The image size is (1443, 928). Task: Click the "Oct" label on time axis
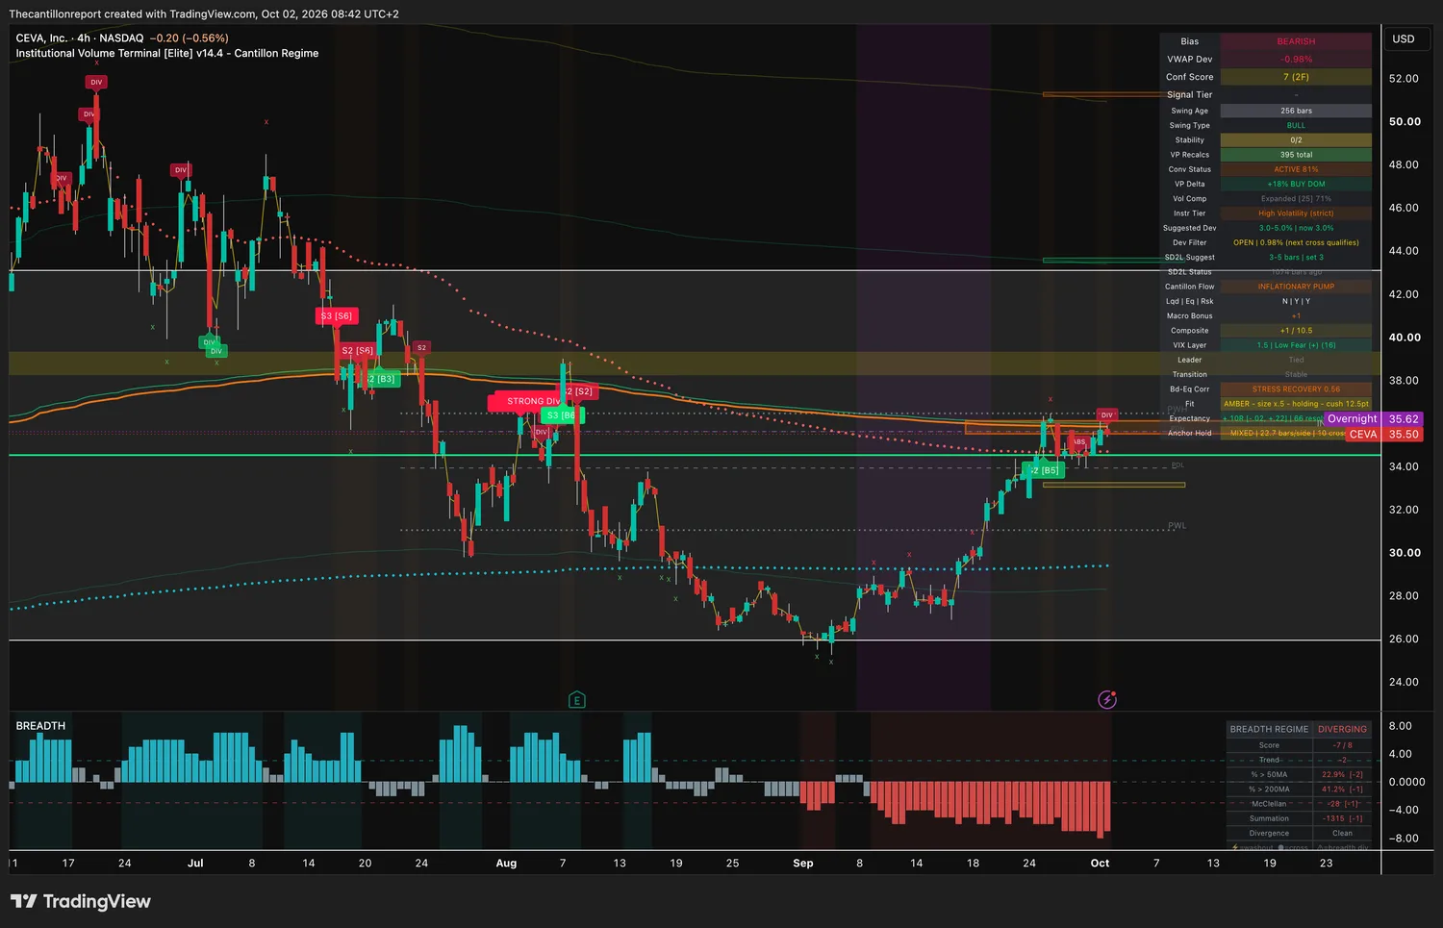1100,863
